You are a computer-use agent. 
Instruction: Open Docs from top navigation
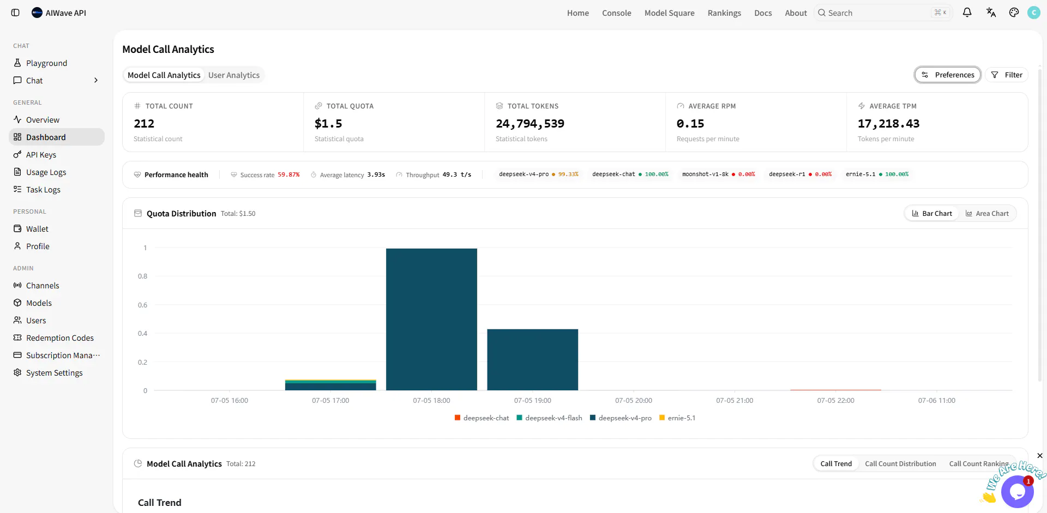[x=763, y=13]
